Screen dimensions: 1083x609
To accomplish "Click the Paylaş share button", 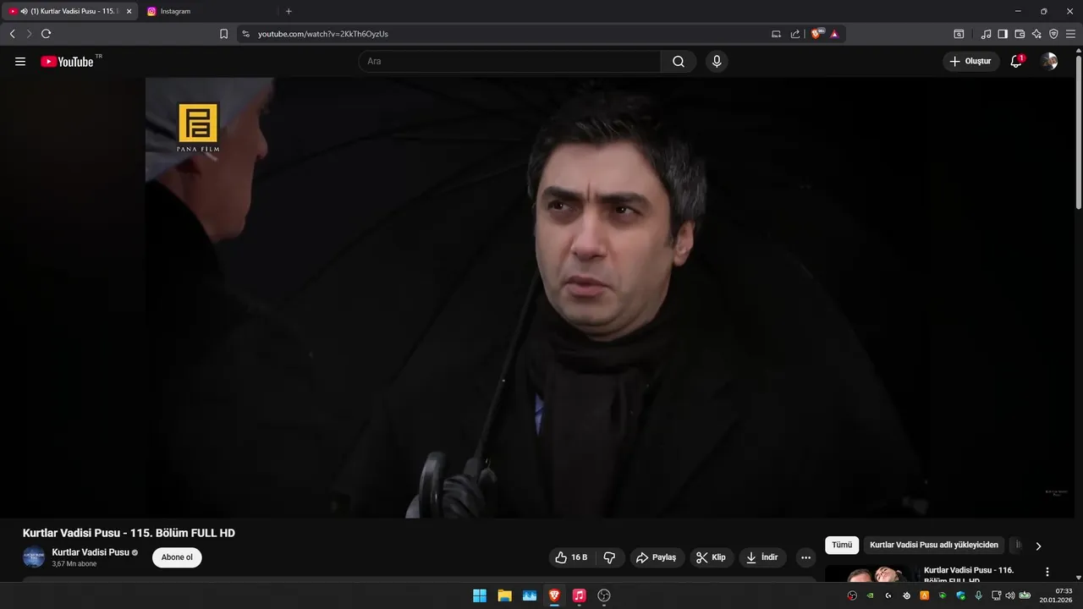I will click(656, 557).
